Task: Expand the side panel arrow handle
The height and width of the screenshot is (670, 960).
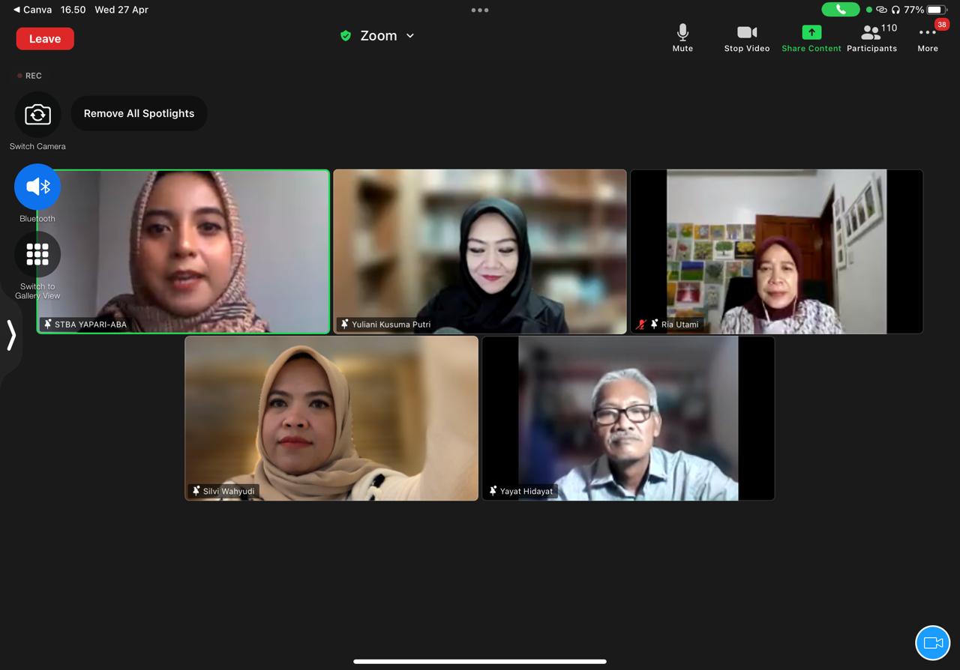Action: (10, 336)
